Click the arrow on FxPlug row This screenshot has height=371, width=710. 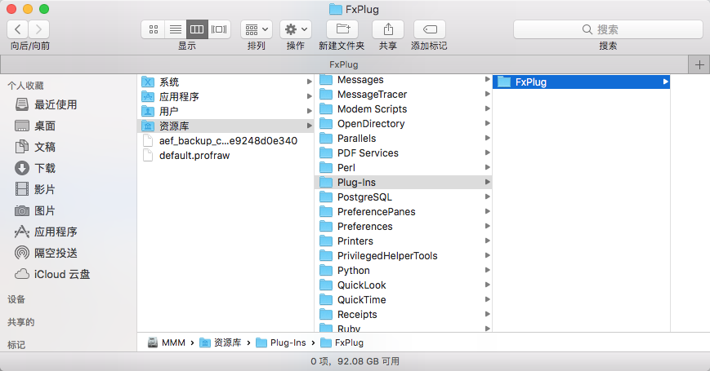coord(666,82)
